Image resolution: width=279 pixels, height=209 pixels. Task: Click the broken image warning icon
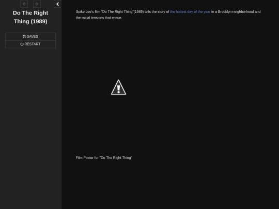[118, 87]
